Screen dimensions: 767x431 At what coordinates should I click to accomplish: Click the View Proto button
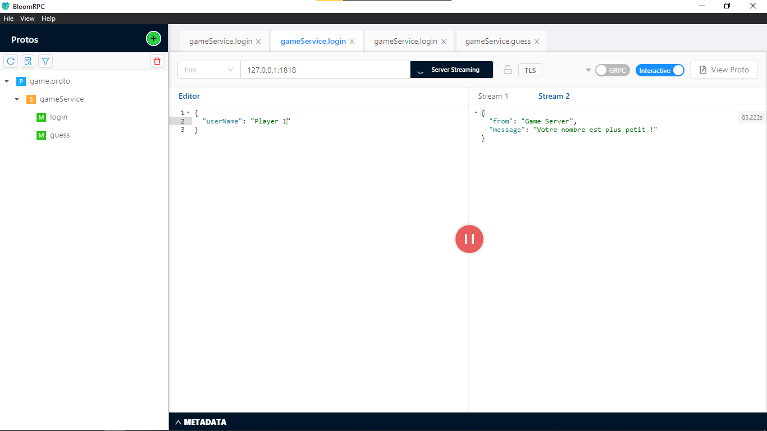724,70
